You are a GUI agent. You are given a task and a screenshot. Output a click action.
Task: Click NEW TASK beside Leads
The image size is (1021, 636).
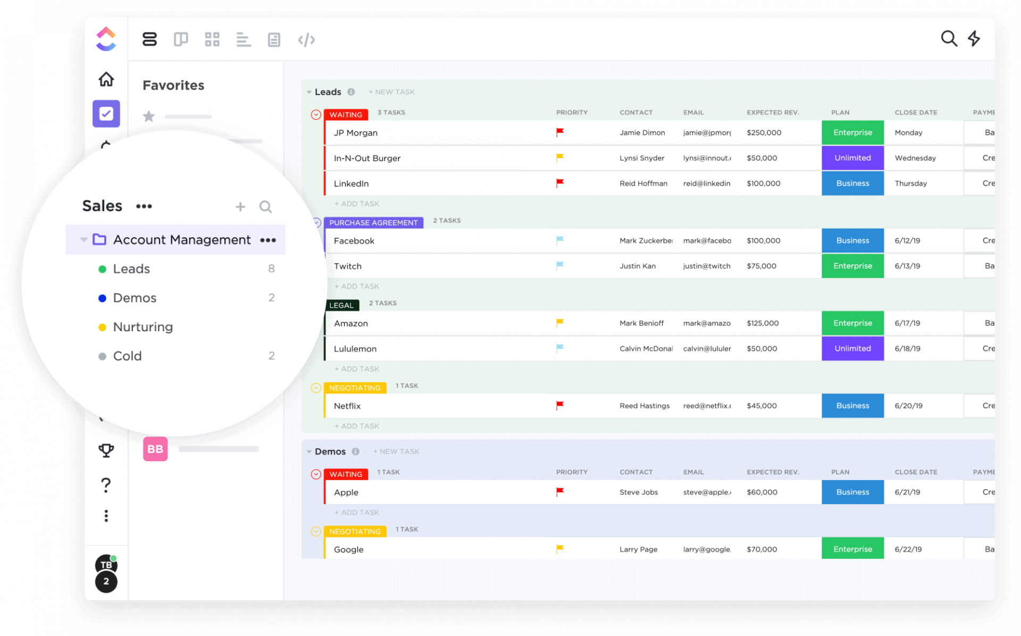[x=392, y=92]
